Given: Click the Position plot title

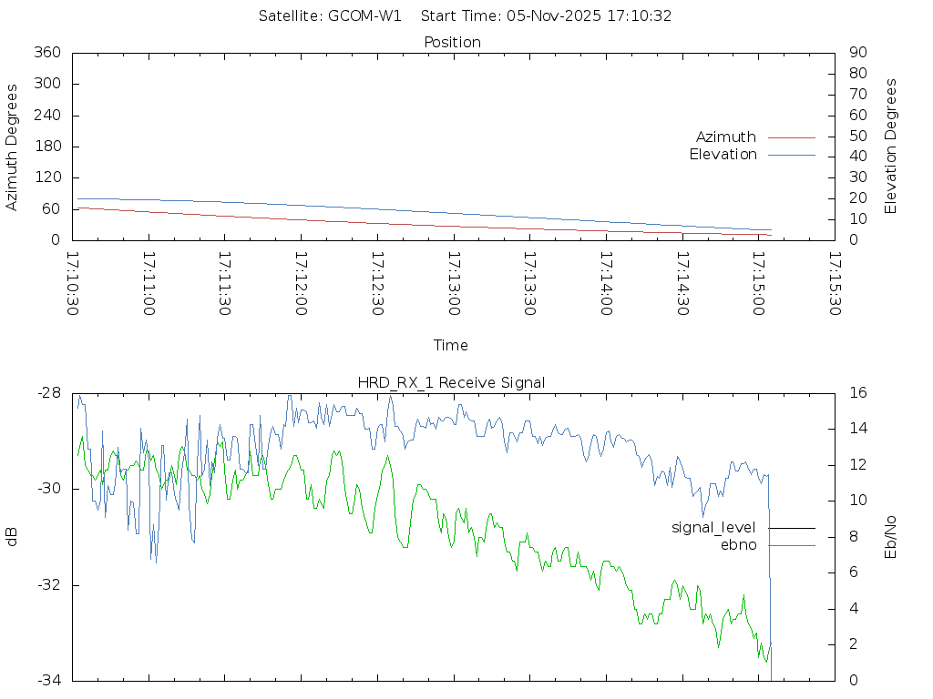Looking at the screenshot, I should pos(452,42).
